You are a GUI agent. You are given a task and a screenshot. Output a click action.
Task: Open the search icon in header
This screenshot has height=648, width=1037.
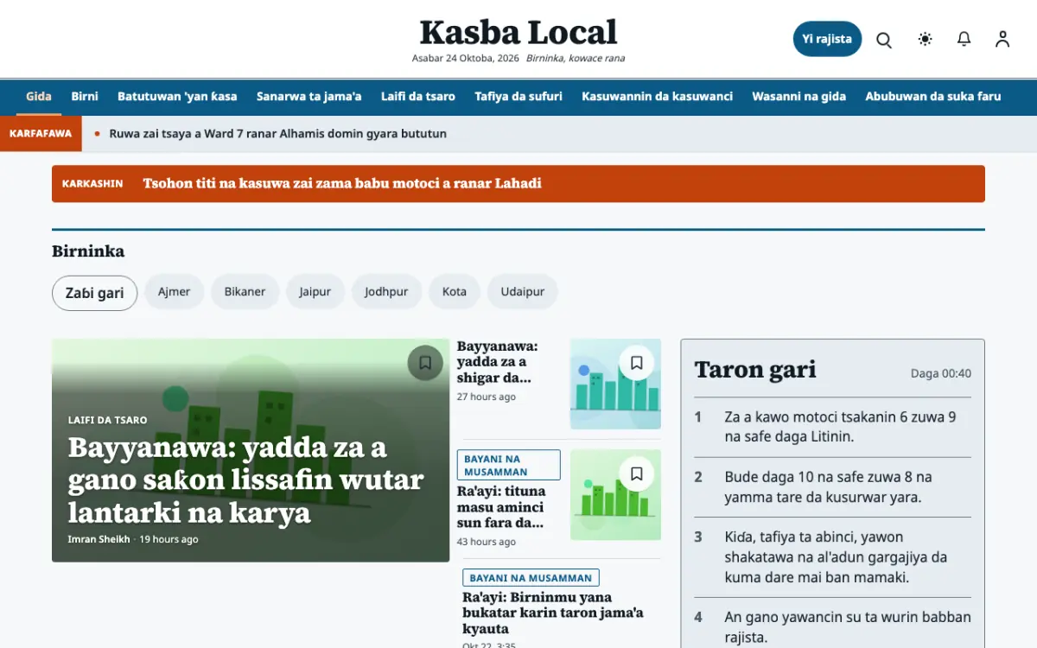883,40
